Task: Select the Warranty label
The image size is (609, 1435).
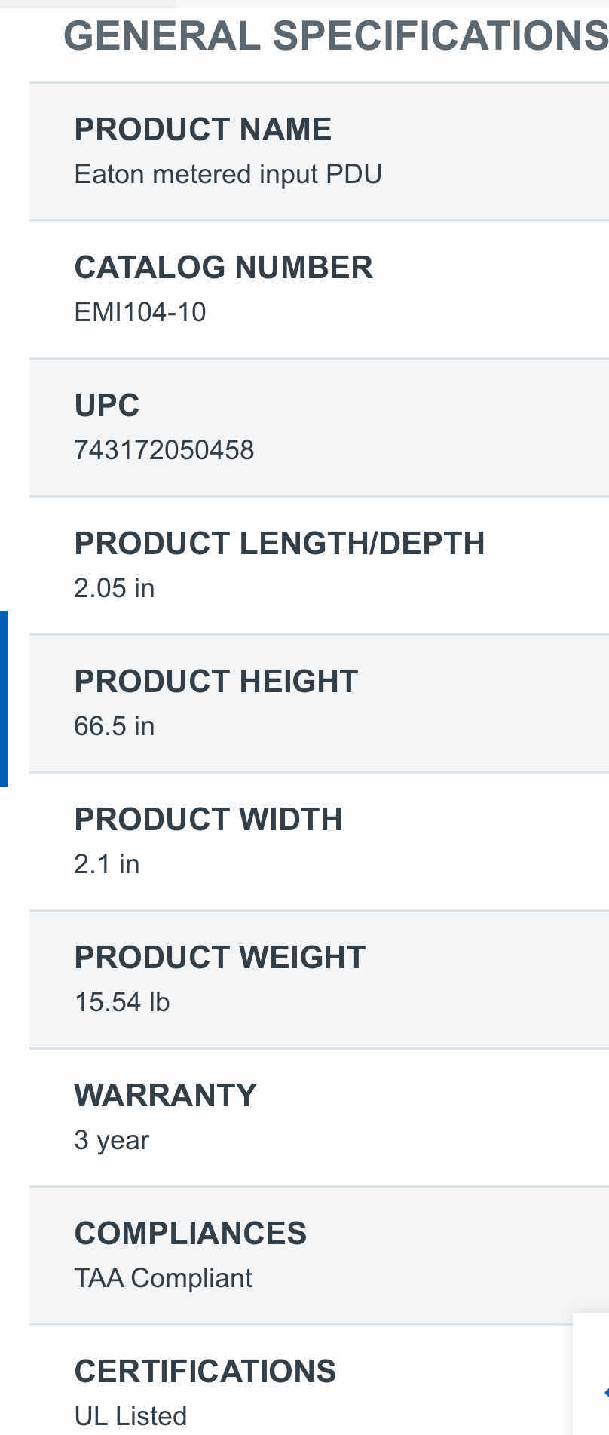Action: click(165, 1096)
